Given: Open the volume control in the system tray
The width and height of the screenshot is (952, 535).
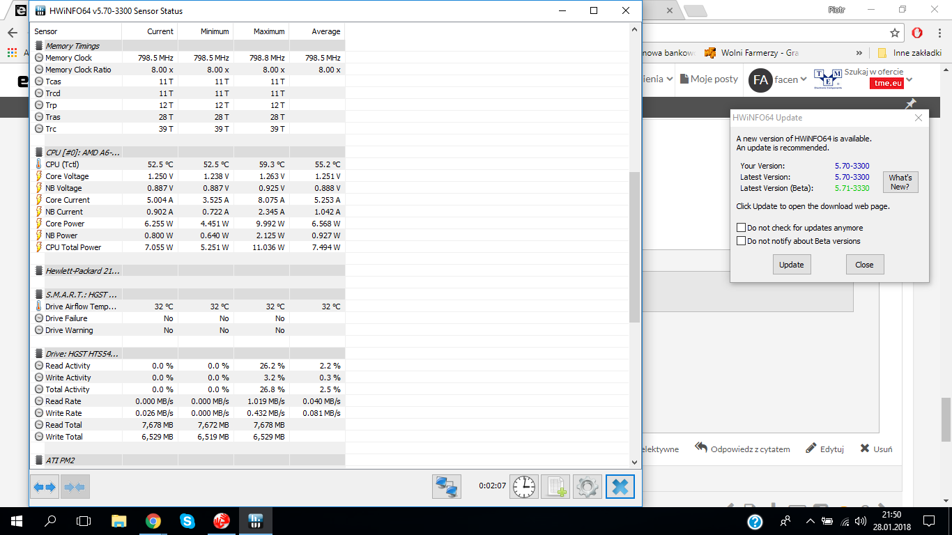Looking at the screenshot, I should (862, 521).
